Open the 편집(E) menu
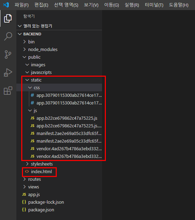195x220 pixels. [41, 5]
